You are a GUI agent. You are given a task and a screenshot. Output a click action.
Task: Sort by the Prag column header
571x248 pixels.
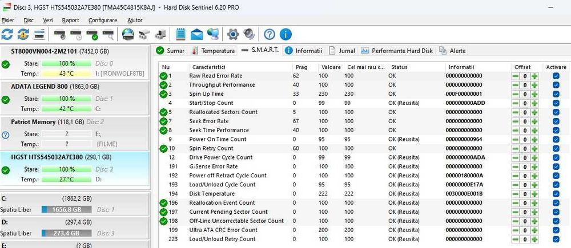click(305, 67)
